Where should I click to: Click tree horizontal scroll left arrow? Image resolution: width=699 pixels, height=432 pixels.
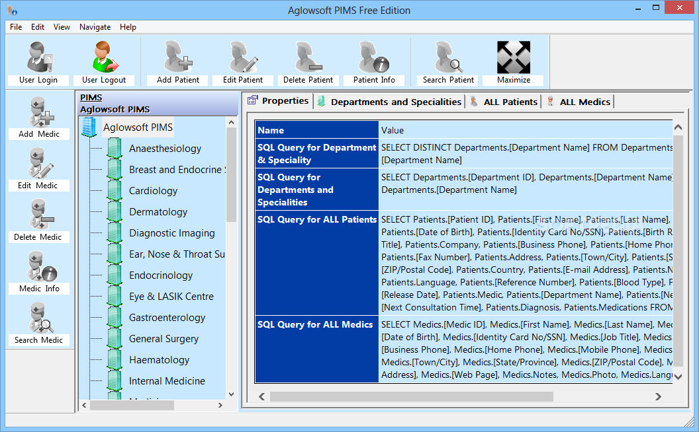[x=84, y=405]
